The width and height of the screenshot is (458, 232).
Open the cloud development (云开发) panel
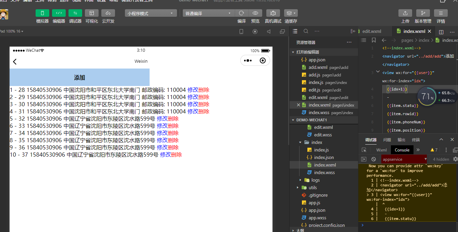coord(108,13)
